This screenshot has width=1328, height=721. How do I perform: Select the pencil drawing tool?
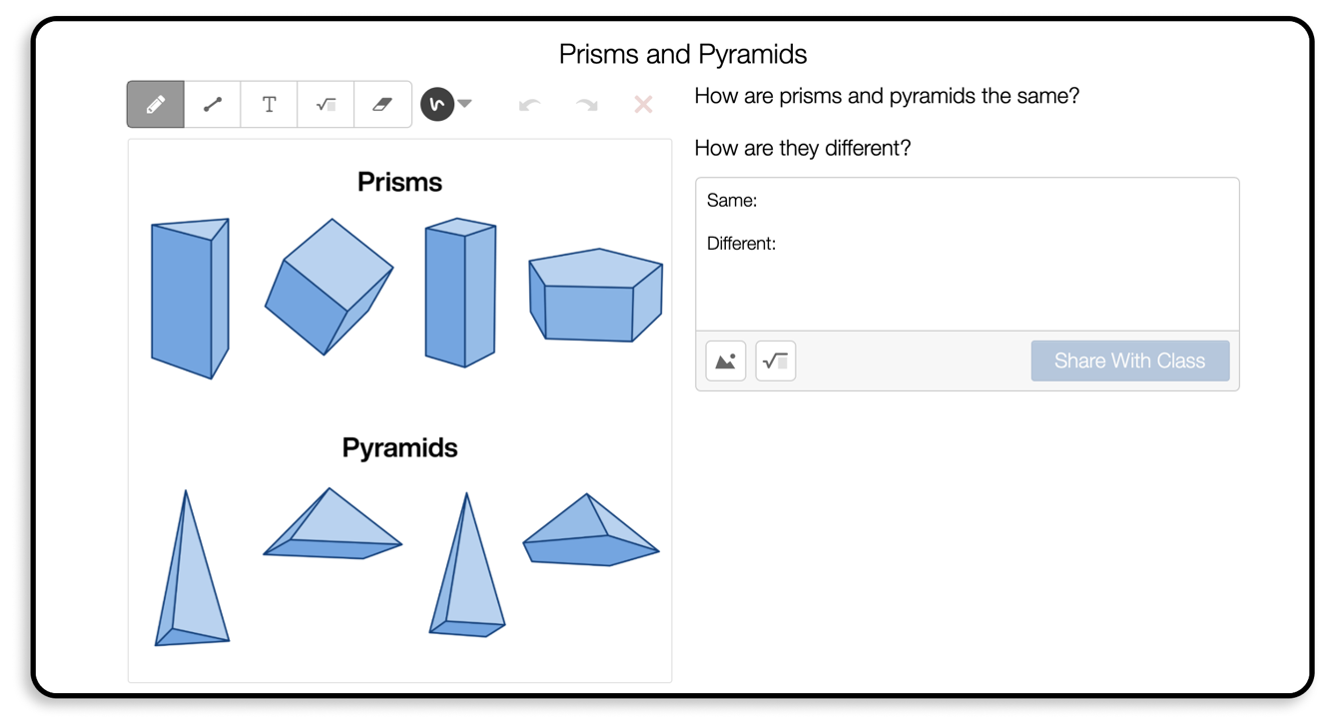(155, 104)
